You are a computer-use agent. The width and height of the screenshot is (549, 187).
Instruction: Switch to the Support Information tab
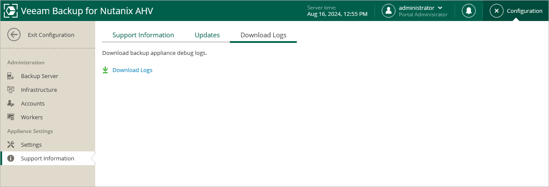tap(143, 35)
